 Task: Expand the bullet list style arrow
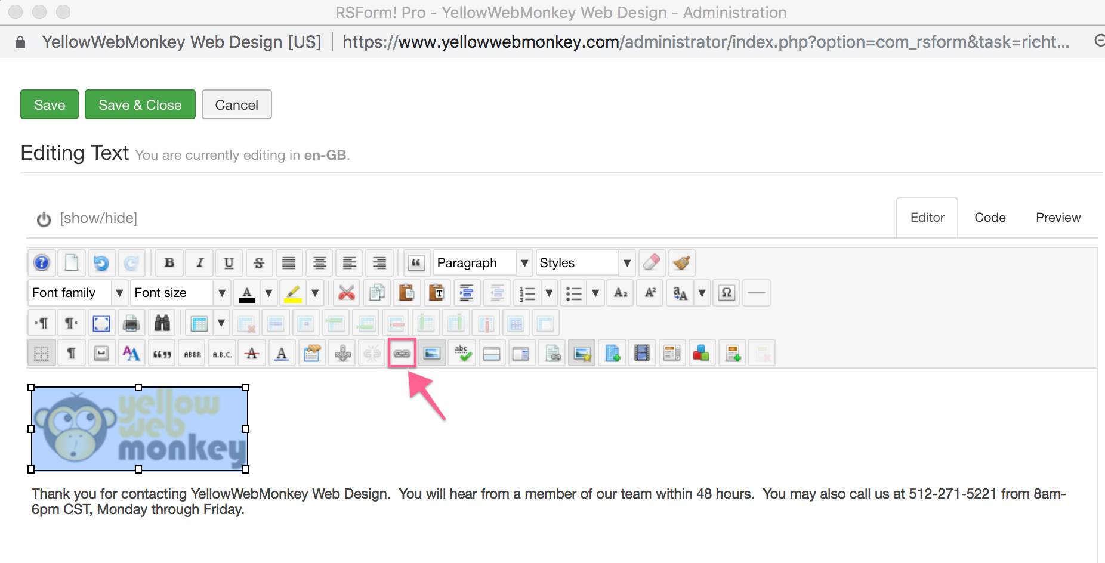595,293
